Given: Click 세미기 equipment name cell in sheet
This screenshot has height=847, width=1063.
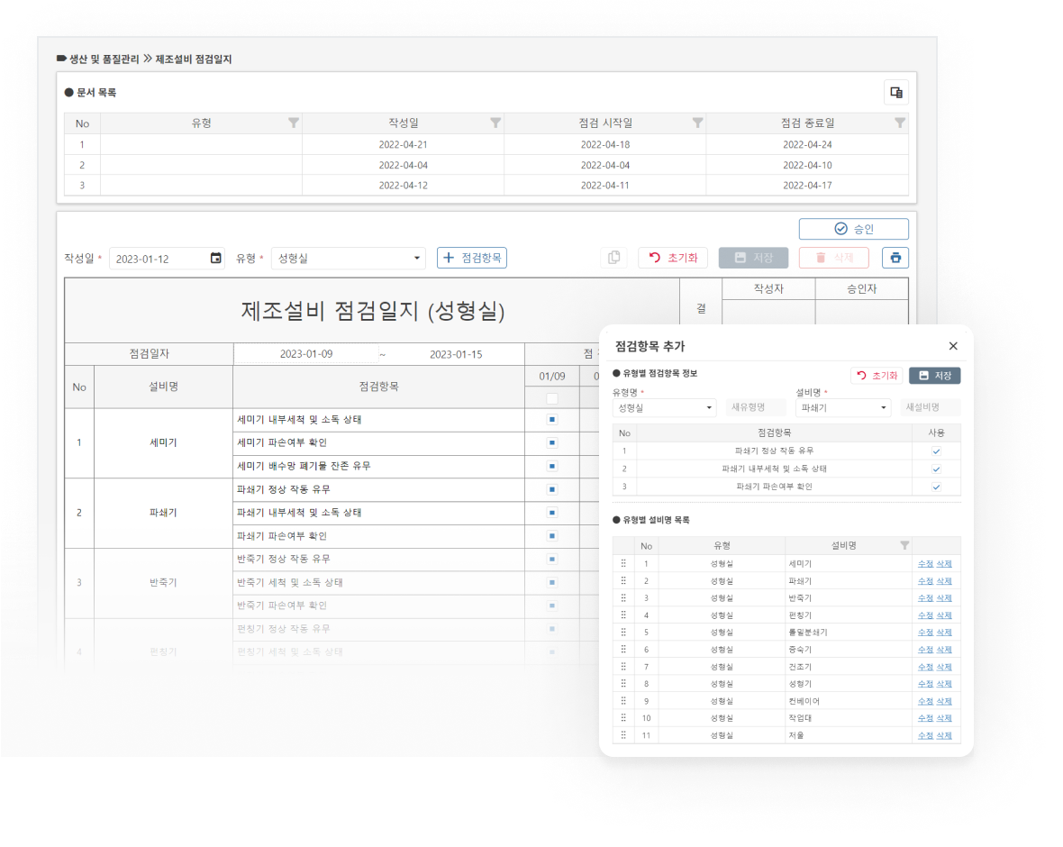Looking at the screenshot, I should [x=163, y=442].
